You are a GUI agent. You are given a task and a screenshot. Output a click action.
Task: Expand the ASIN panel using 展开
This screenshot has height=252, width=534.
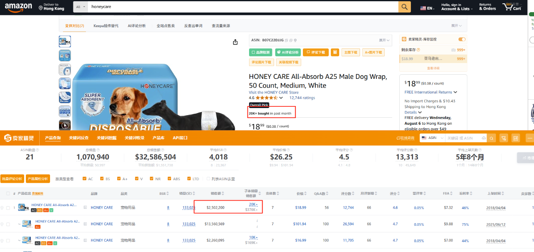[x=384, y=40]
